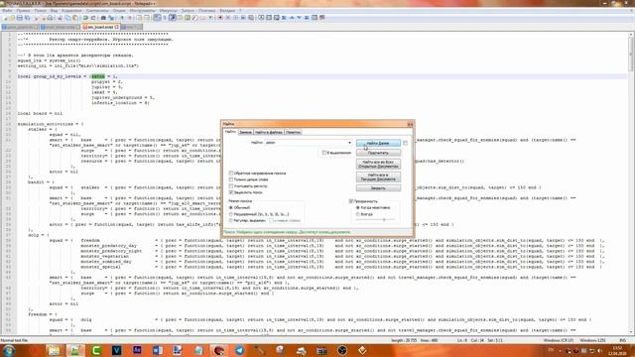635x357 pixels.
Task: Expand the 'Найти' search history dropdown arrow
Action: click(x=349, y=143)
